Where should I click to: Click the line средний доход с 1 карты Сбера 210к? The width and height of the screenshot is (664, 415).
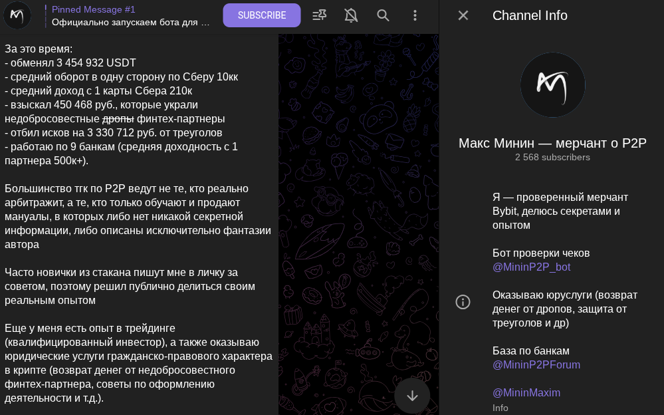pos(98,90)
